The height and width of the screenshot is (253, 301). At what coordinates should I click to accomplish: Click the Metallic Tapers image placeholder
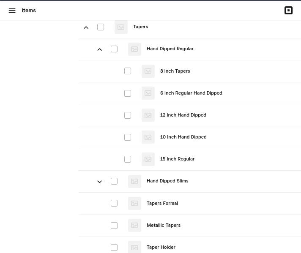134,226
